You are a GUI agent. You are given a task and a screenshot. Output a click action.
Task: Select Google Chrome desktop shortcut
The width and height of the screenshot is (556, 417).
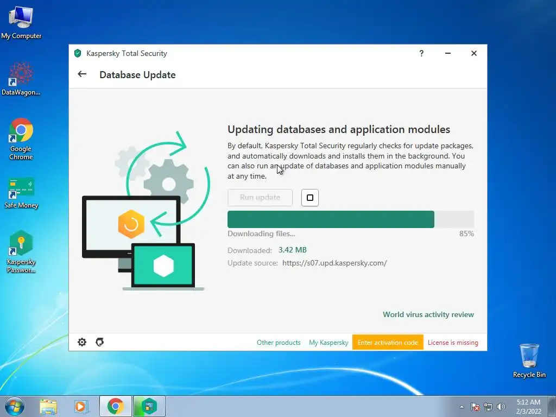point(21,139)
